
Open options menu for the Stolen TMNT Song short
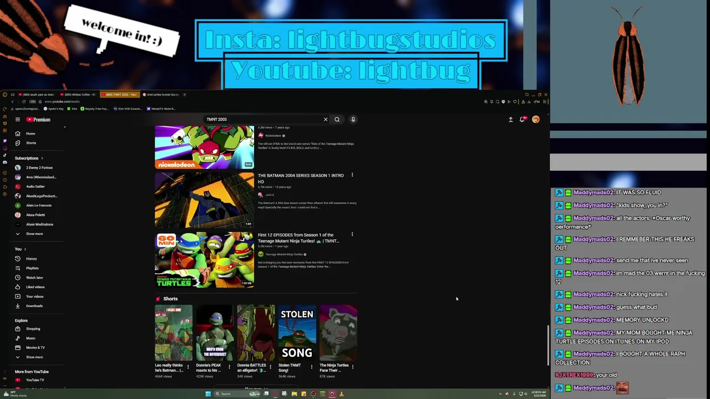pyautogui.click(x=311, y=366)
